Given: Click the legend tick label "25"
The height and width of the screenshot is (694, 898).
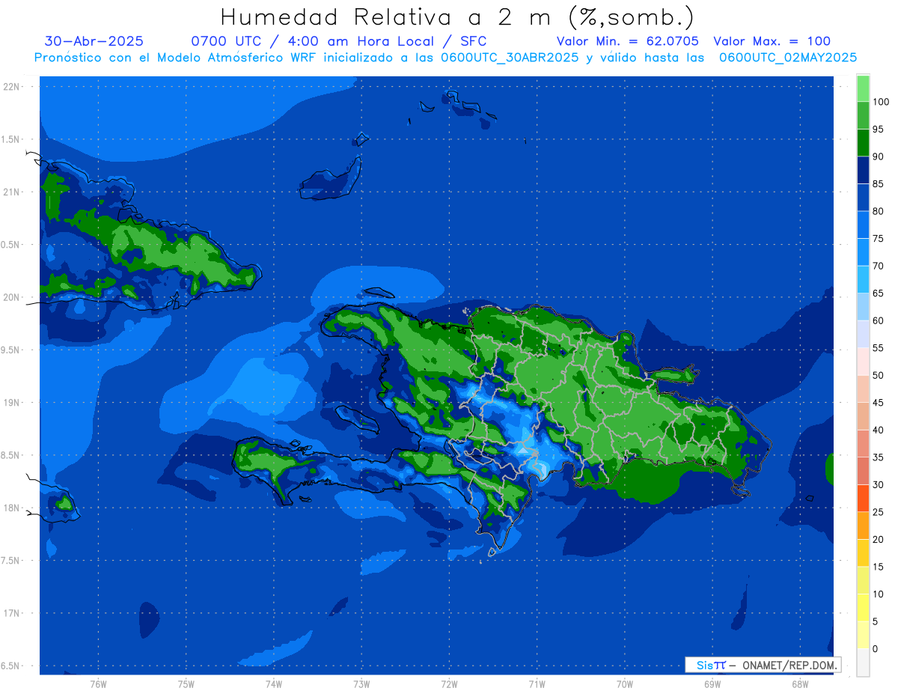Looking at the screenshot, I should click(x=878, y=512).
